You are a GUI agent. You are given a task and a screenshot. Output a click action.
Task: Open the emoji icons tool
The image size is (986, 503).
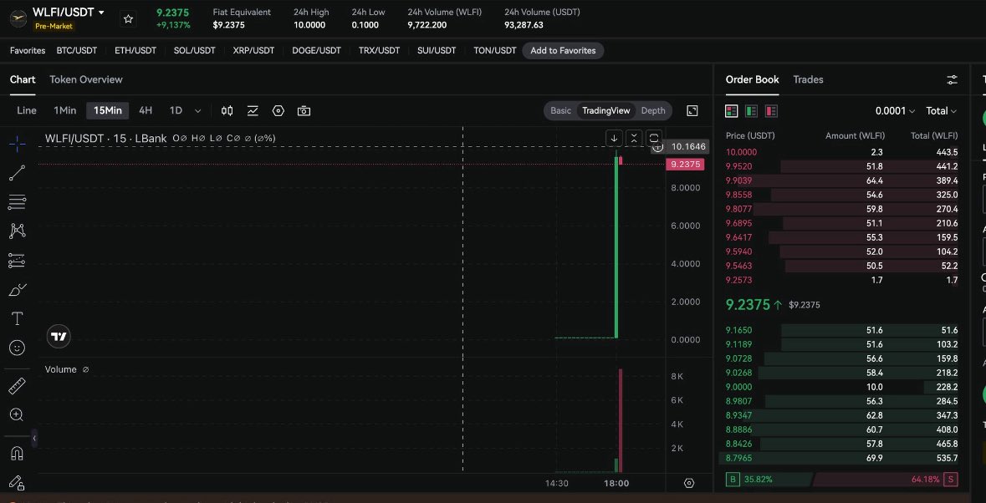(x=18, y=348)
